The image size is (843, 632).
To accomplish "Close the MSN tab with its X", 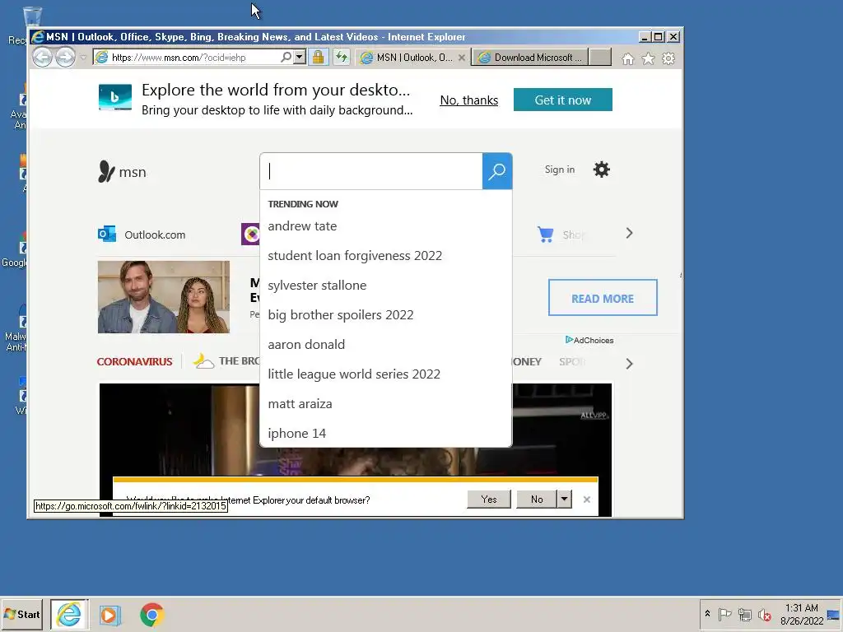I will (x=461, y=58).
